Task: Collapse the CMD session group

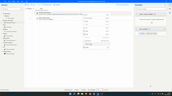Action: point(2,38)
